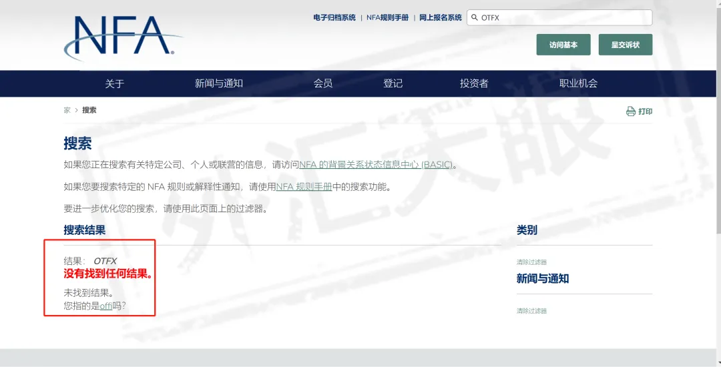Select the 新闻与通知 category filter

[543, 279]
